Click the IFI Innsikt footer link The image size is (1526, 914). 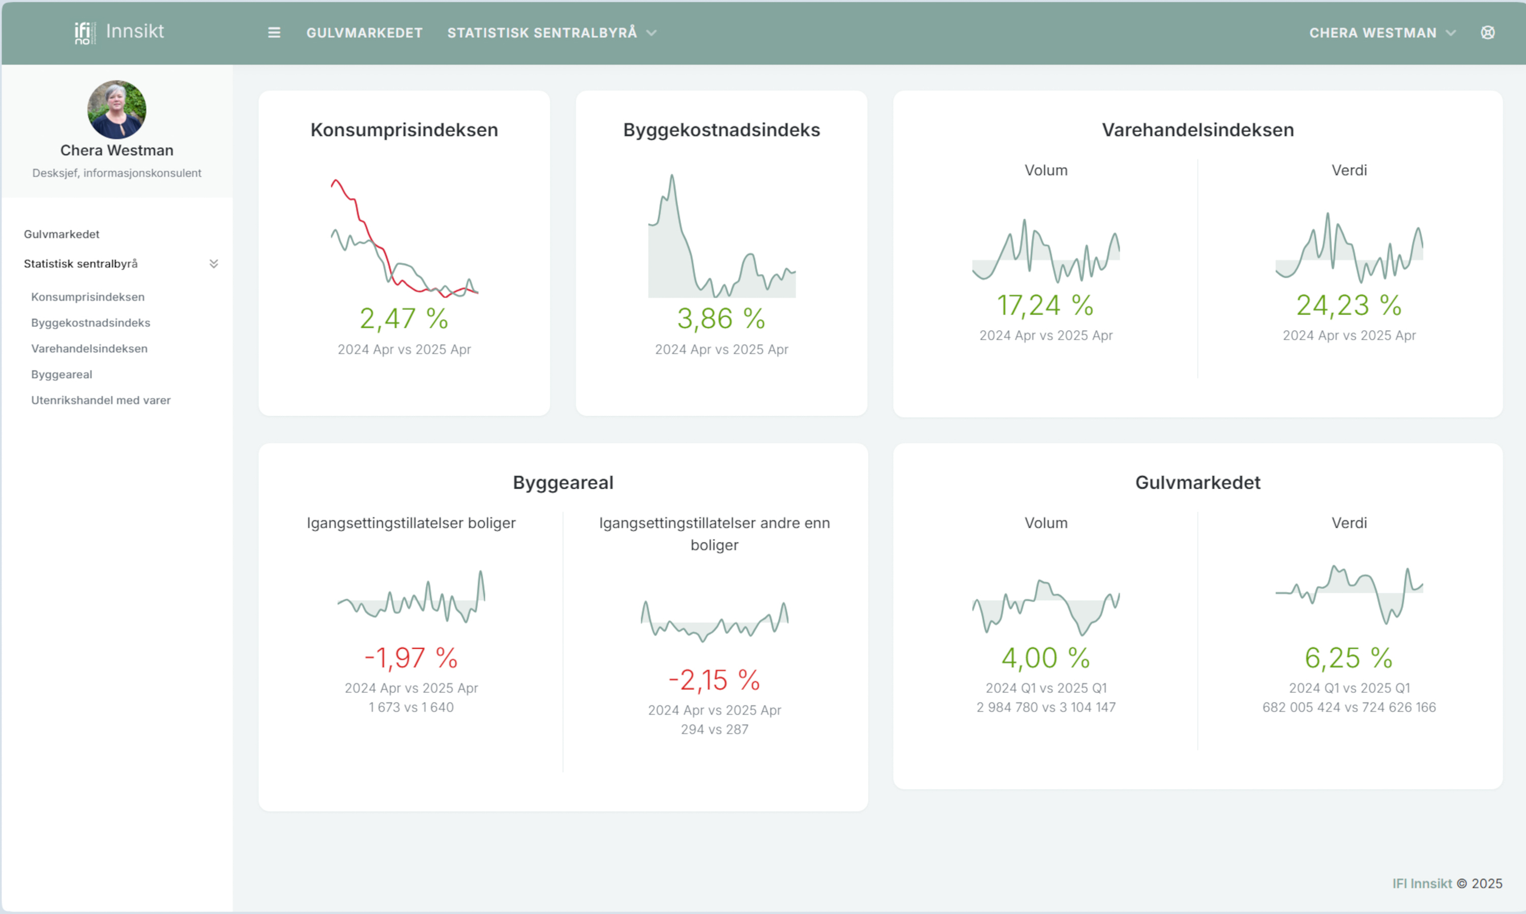coord(1422,883)
